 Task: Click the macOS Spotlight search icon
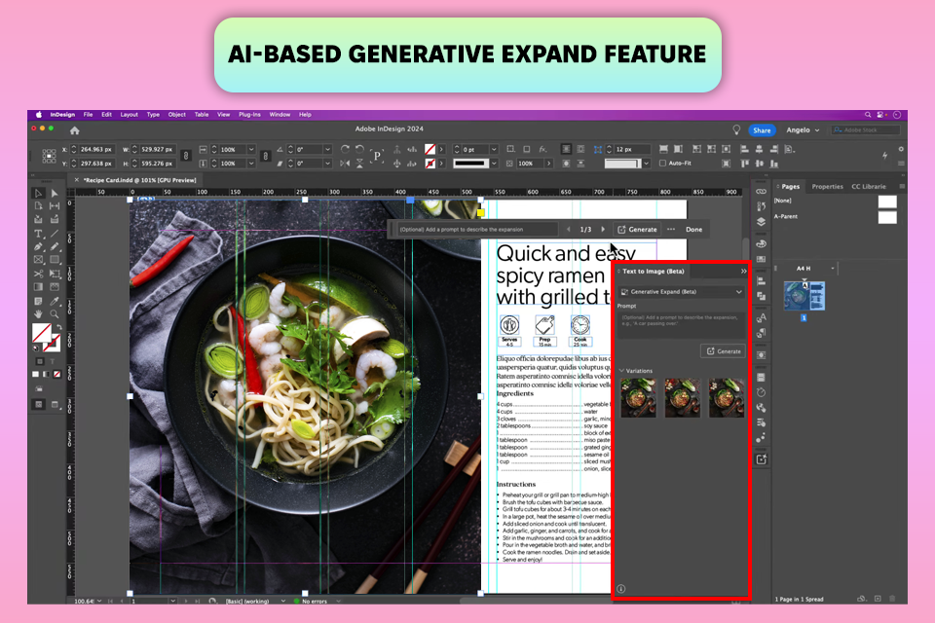(x=868, y=115)
